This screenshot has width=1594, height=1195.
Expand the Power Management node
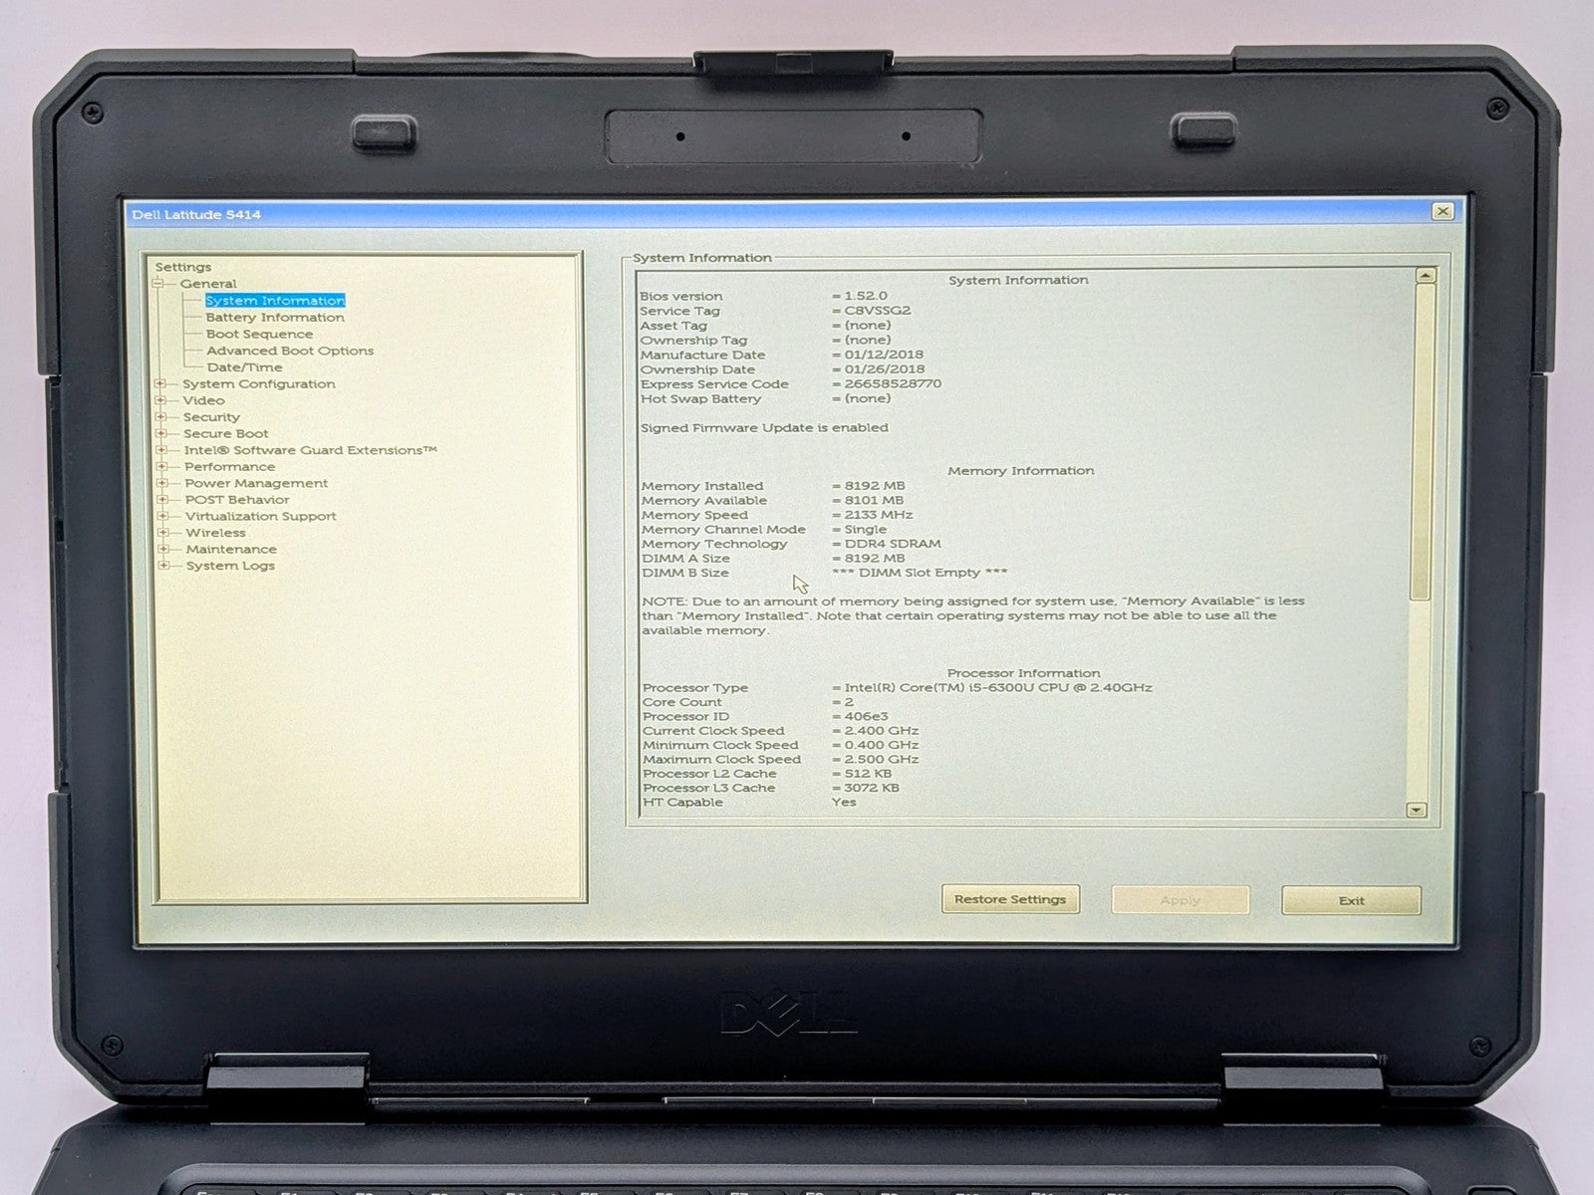(x=161, y=483)
